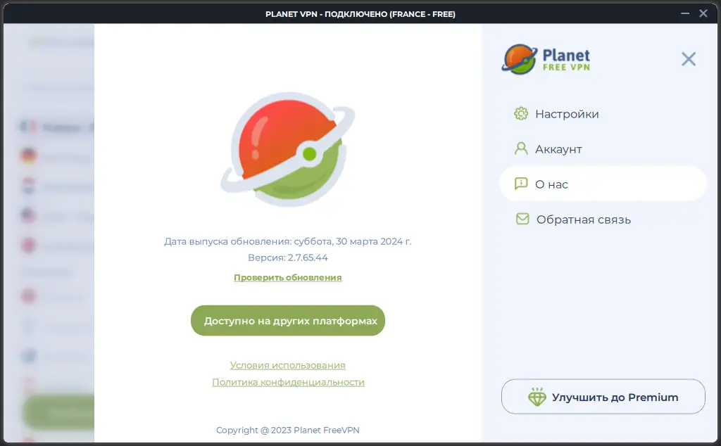Click the account person icon
The height and width of the screenshot is (446, 721).
coord(521,148)
